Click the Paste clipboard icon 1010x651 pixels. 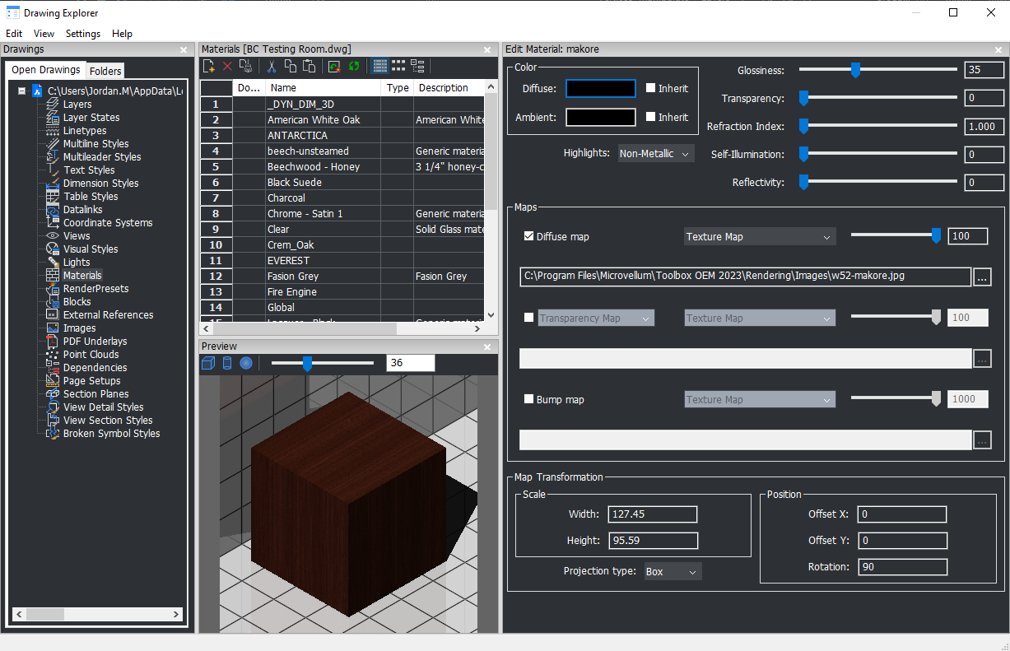(309, 67)
